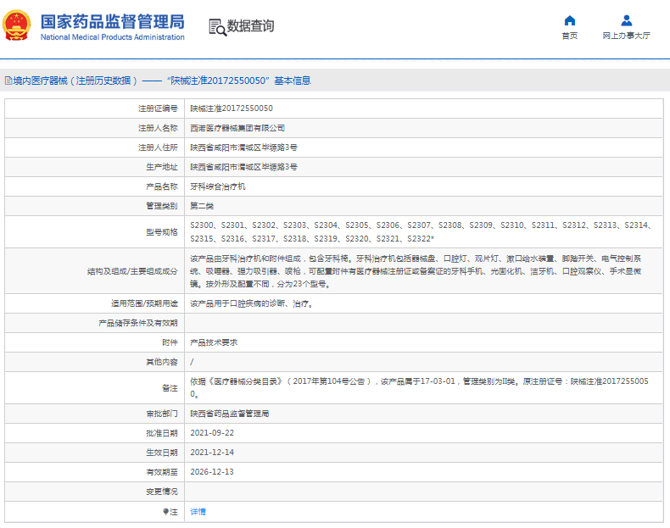Viewport: 670px width, 528px height.
Task: Click the 网上办事大厅 person icon
Action: coord(626,20)
